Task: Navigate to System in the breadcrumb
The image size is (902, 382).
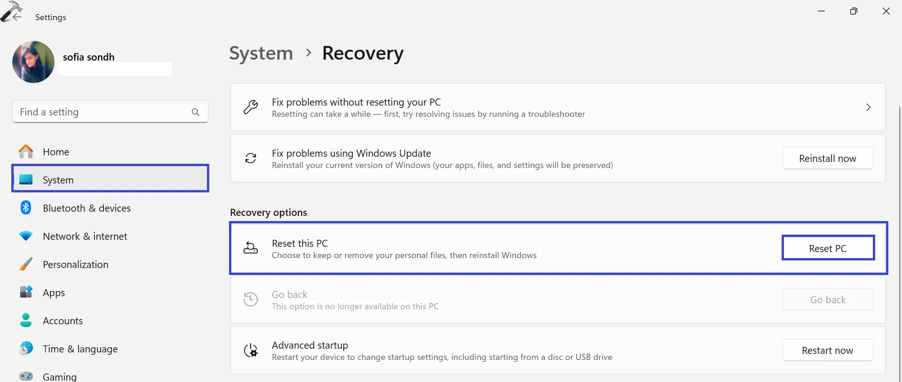Action: pyautogui.click(x=261, y=53)
